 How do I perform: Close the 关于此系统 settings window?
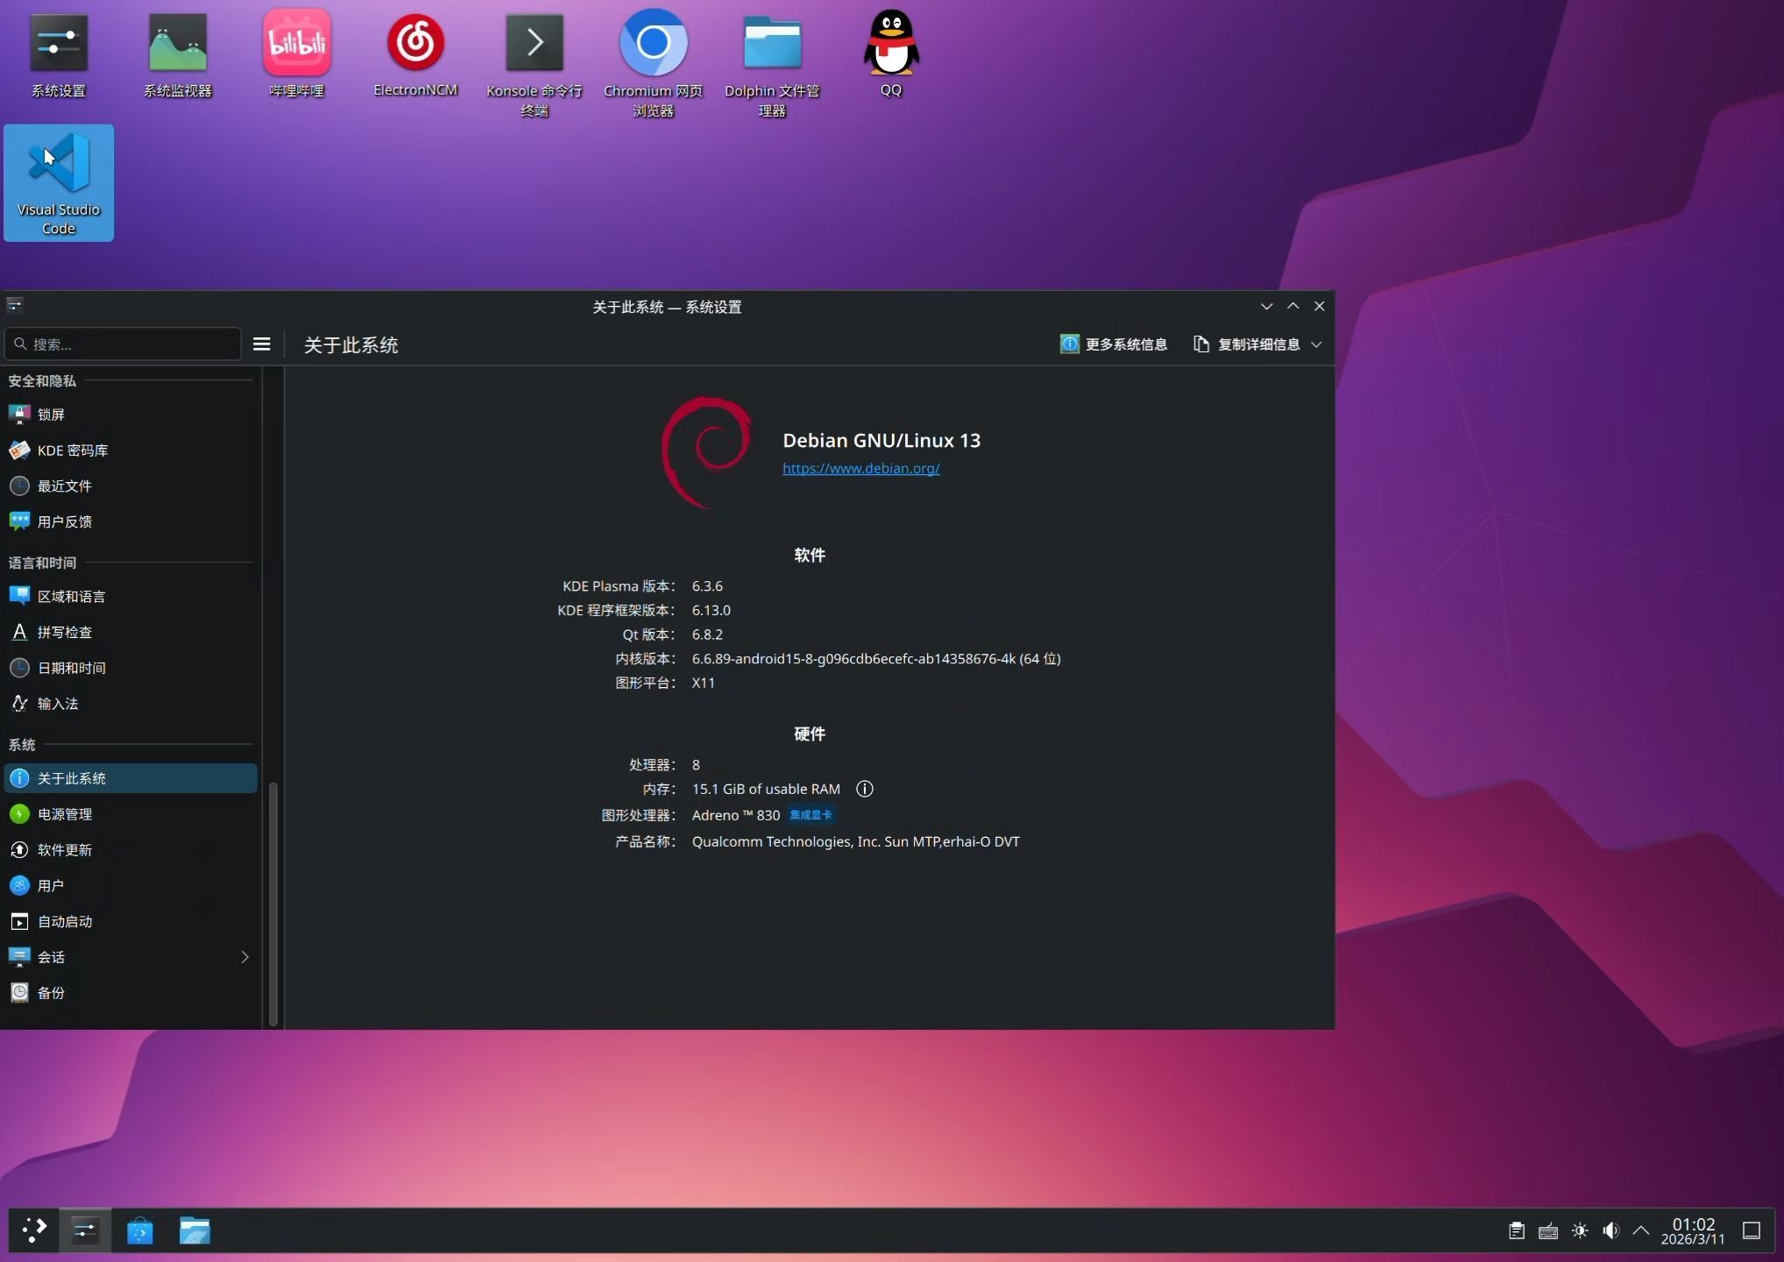coord(1320,306)
